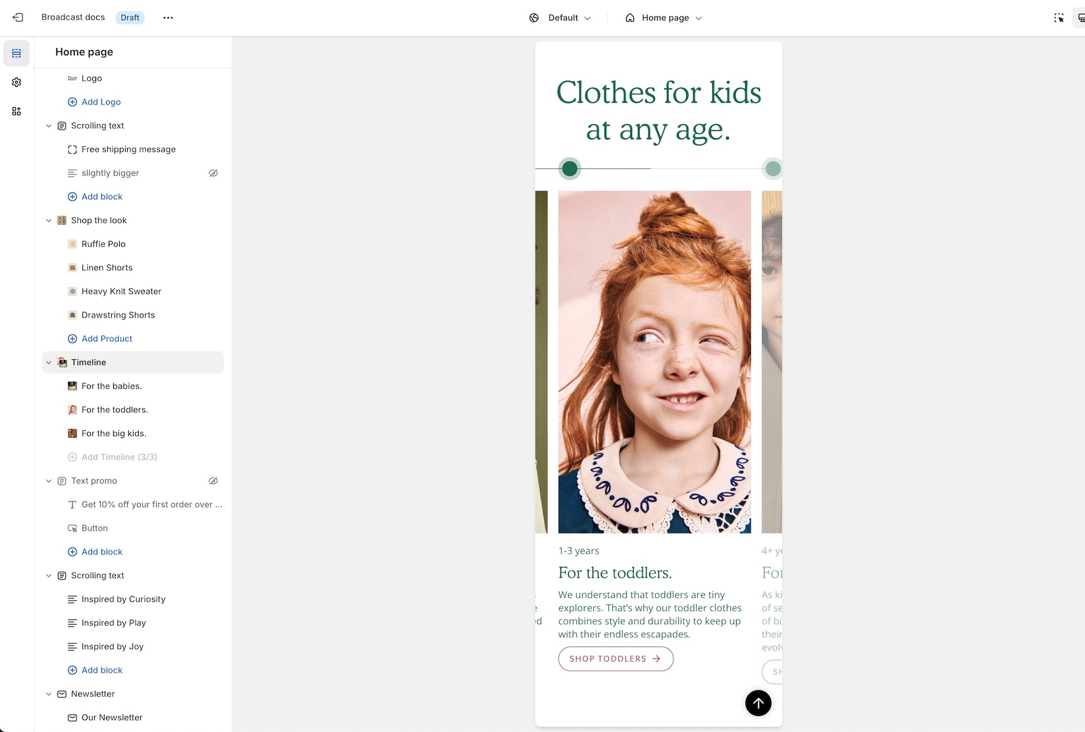This screenshot has height=732, width=1085.
Task: Click the dark green timeline dot
Action: (569, 169)
